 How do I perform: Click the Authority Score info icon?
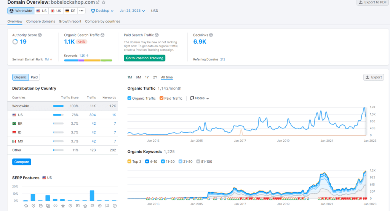[x=40, y=35]
